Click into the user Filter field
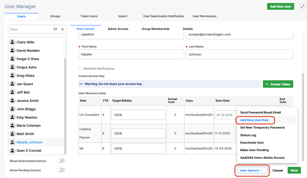Image resolution: width=307 pixels, height=178 pixels. [30, 29]
